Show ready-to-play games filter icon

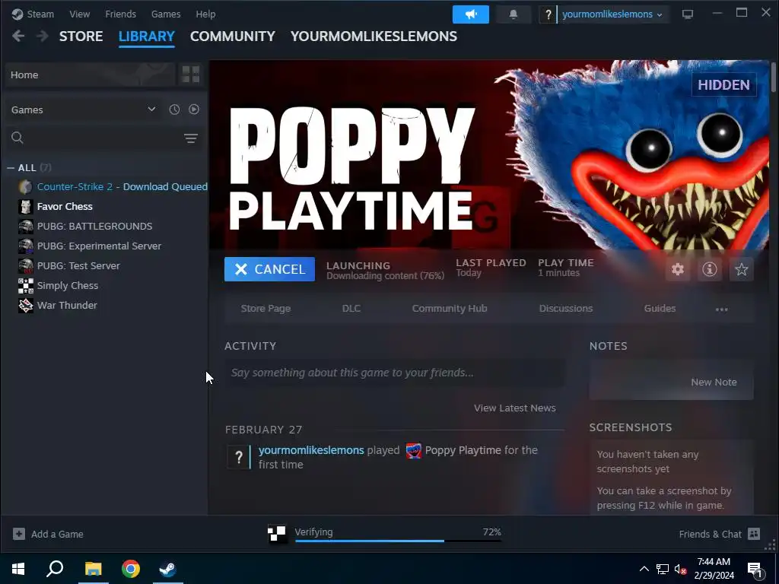[194, 109]
